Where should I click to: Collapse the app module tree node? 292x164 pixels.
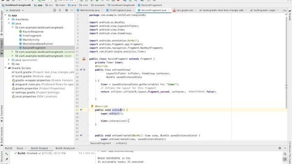tap(5, 15)
